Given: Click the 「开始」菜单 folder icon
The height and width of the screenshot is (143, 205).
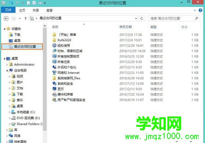Looking at the screenshot, I should tap(54, 35).
